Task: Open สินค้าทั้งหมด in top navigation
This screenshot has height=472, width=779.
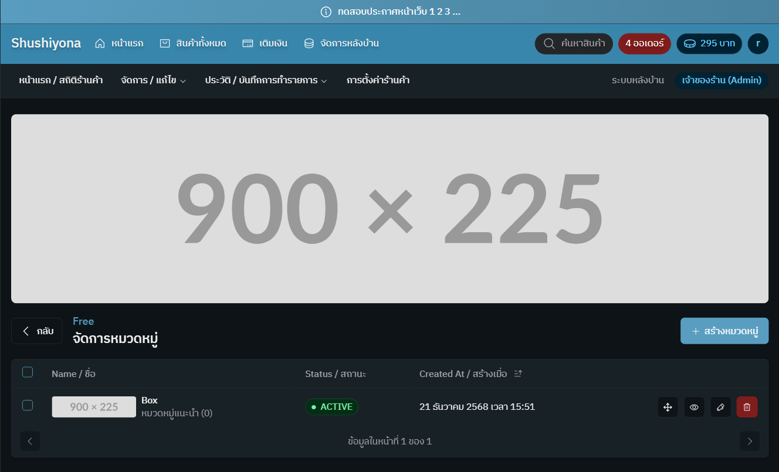Action: coord(193,43)
